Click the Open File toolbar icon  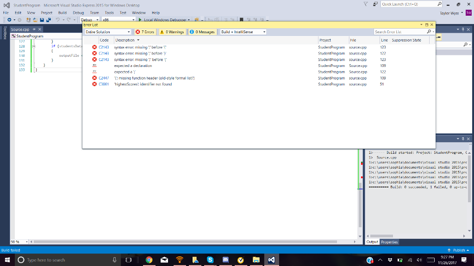pyautogui.click(x=35, y=20)
